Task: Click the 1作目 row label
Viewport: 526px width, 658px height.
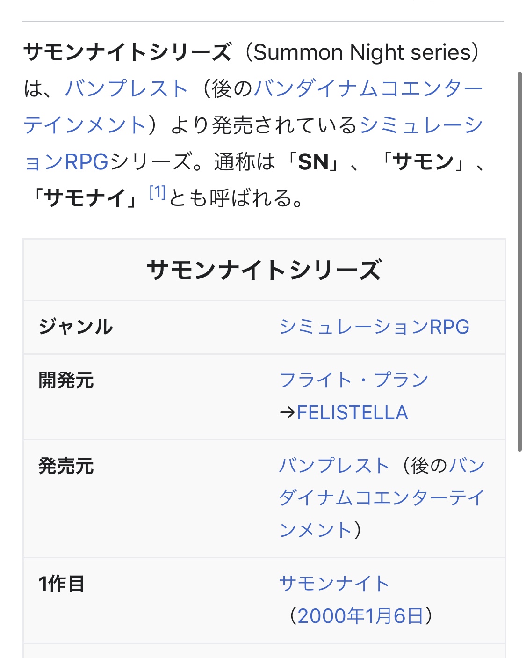Action: coord(62,584)
